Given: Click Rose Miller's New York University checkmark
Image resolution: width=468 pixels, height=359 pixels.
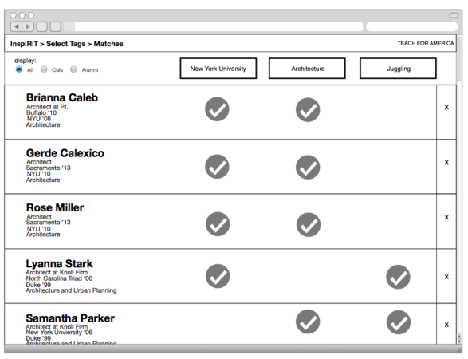Looking at the screenshot, I should tap(218, 224).
